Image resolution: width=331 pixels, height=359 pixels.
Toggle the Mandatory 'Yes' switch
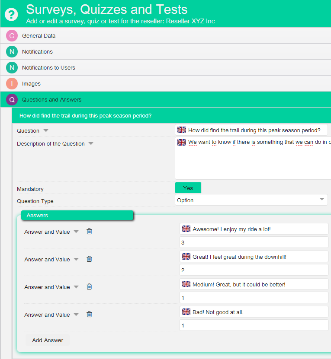[188, 188]
